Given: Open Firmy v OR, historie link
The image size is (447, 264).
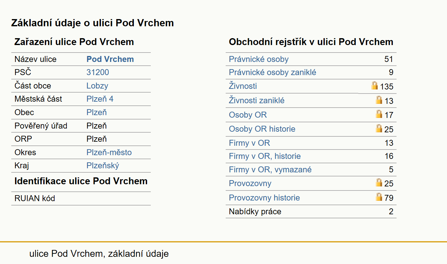Looking at the screenshot, I should pos(265,156).
